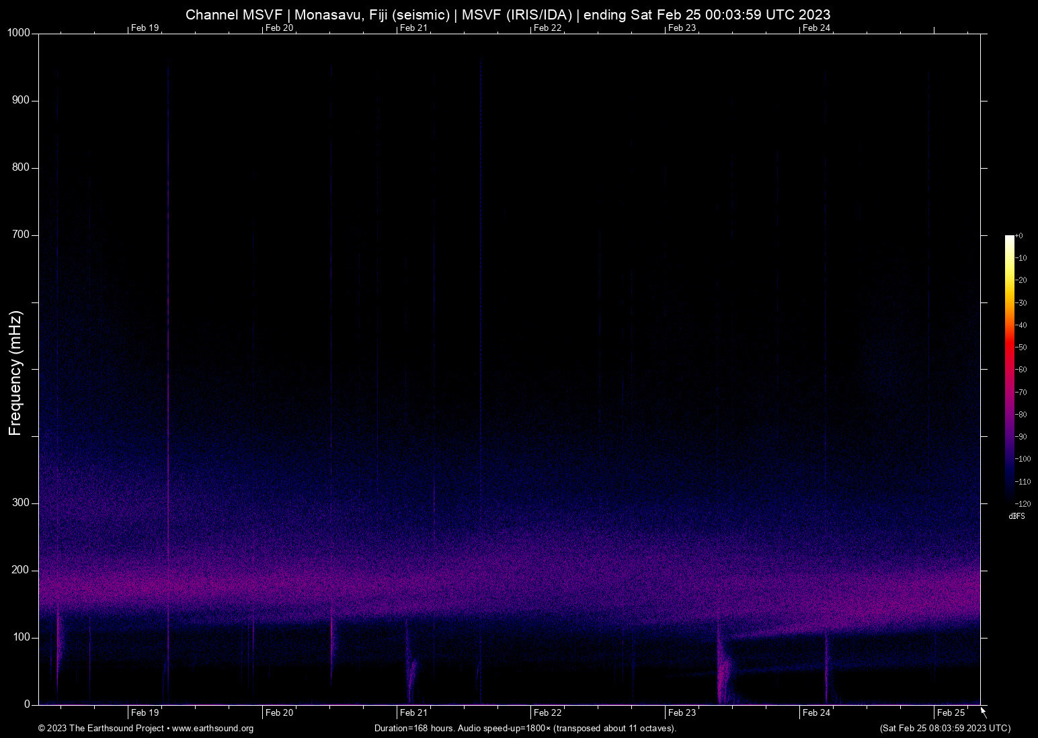Image resolution: width=1038 pixels, height=738 pixels.
Task: Select "Feb 22" on the top time axis
Action: click(548, 28)
